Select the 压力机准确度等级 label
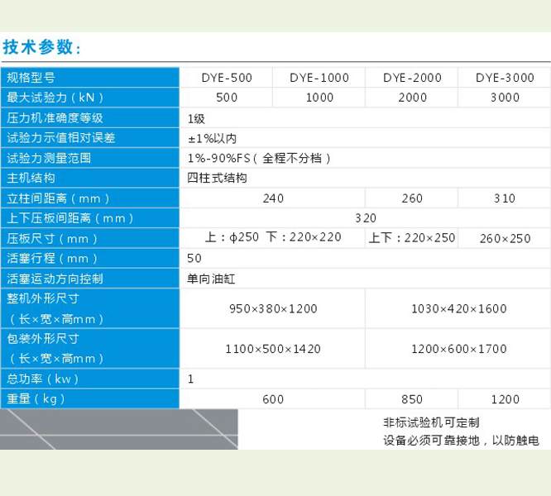This screenshot has width=551, height=496. point(55,118)
